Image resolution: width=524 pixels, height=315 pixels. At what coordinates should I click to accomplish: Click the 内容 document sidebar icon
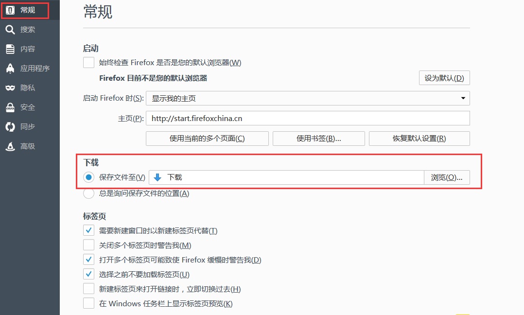point(10,49)
